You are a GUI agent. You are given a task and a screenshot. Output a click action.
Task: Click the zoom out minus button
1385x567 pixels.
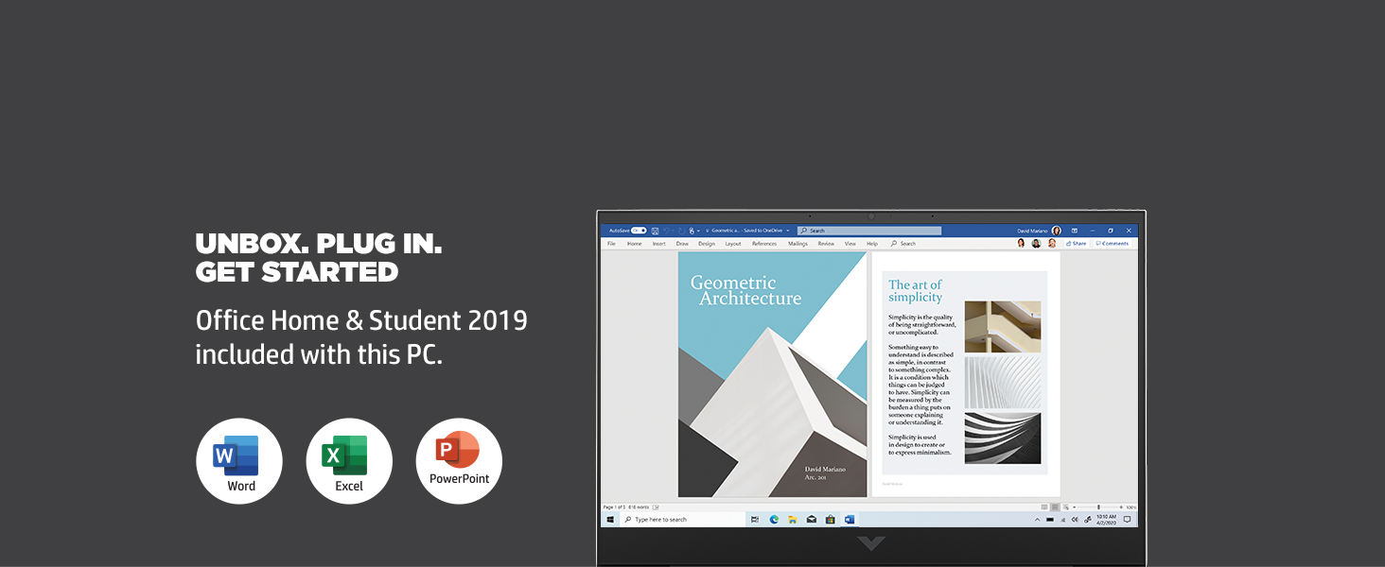point(1075,507)
